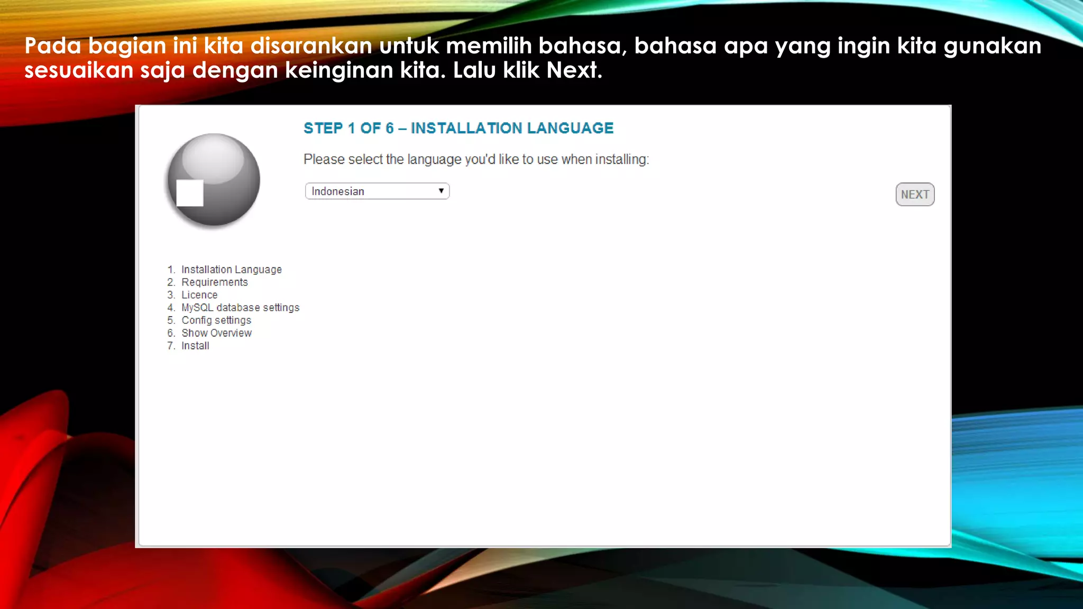Click the NEXT button
Screen dimensions: 1083x609
point(915,195)
